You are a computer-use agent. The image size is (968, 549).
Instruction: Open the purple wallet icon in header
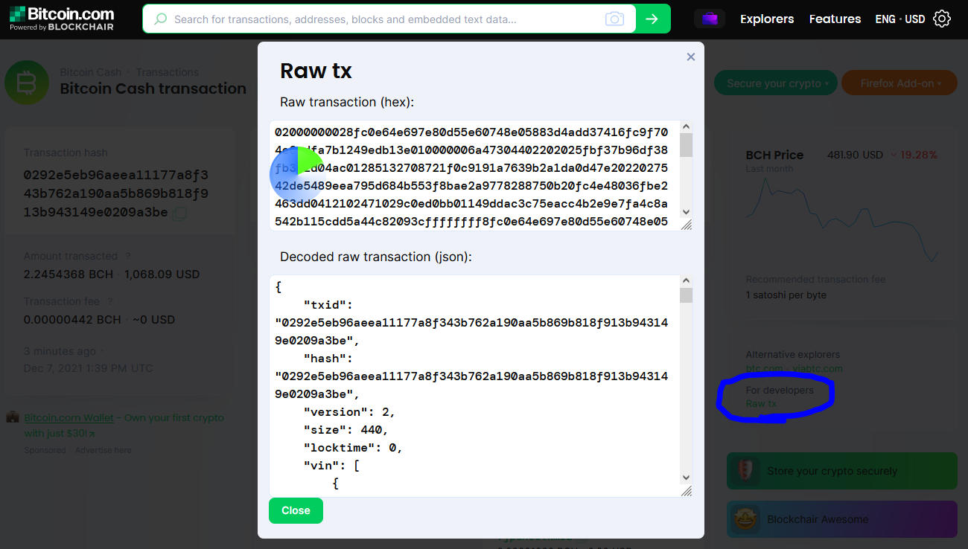pyautogui.click(x=710, y=19)
